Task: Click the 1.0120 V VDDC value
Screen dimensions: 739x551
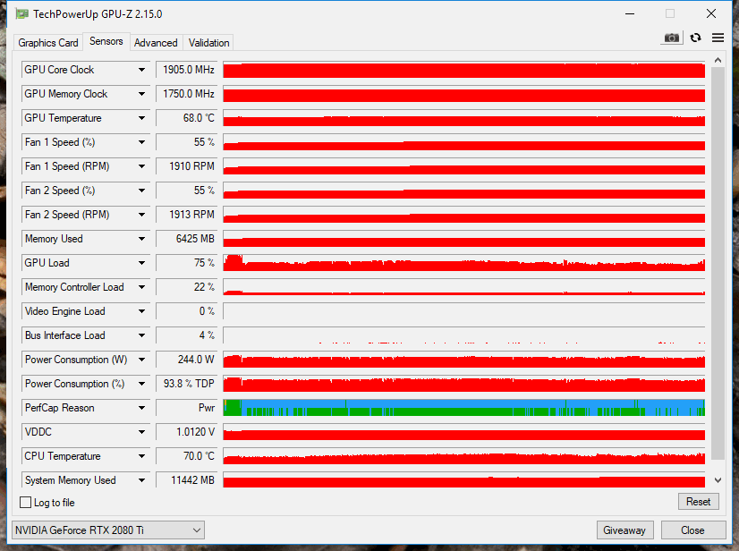Action: (x=187, y=432)
